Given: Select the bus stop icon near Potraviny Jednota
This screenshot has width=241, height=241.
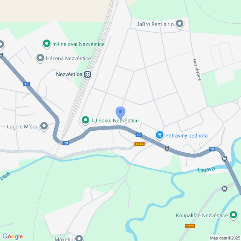Looking at the screenshot, I should coord(167,148).
